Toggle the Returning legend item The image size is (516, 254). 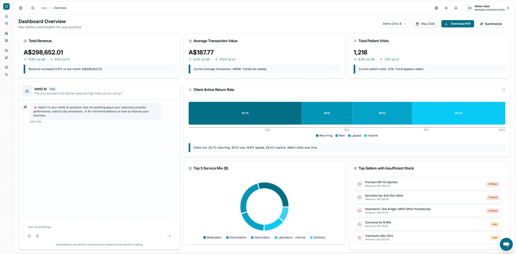[x=324, y=136]
